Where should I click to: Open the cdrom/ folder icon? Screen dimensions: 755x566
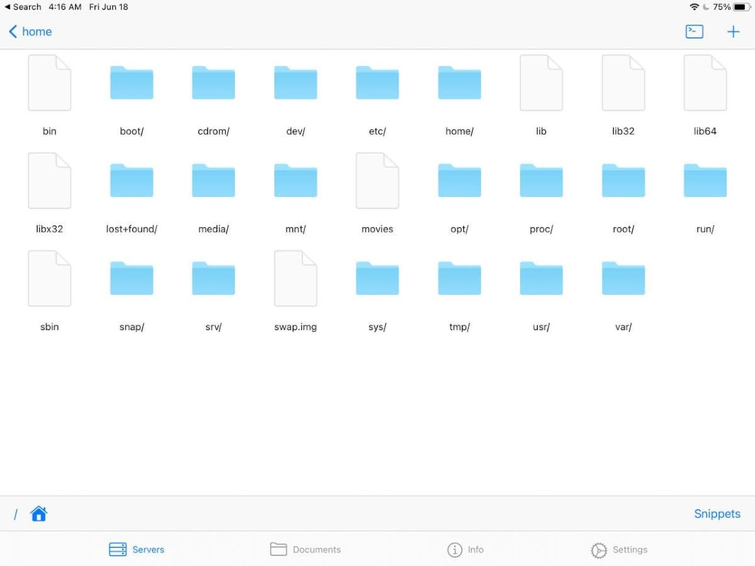(213, 82)
